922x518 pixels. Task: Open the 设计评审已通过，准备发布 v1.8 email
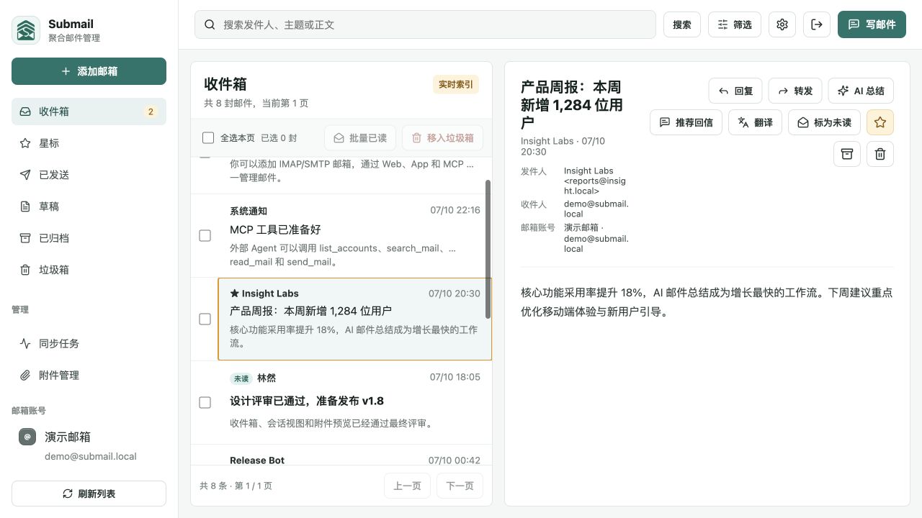click(354, 402)
